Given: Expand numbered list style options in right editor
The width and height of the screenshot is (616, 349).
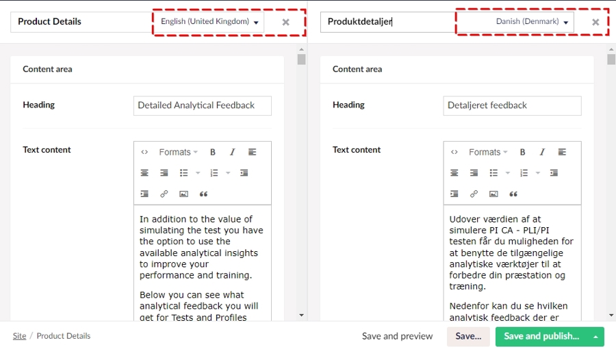Looking at the screenshot, I should click(538, 172).
